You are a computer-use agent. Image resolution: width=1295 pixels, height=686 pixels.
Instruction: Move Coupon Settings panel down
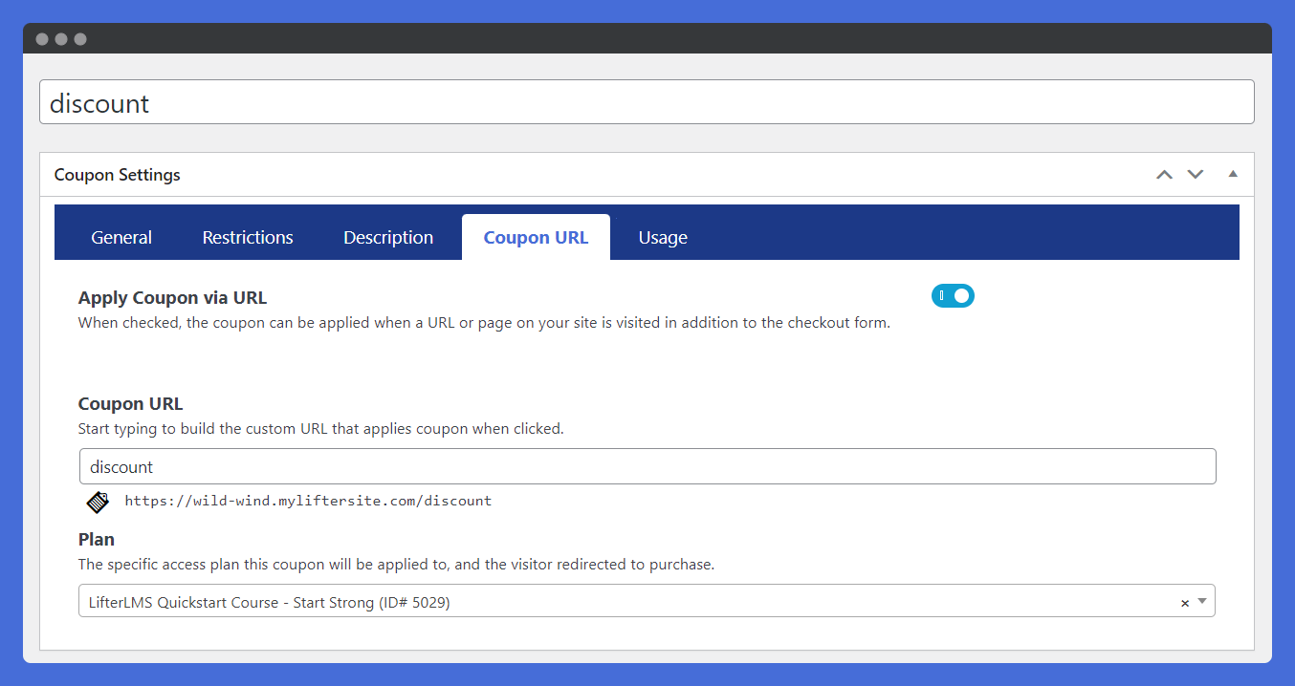[1196, 175]
